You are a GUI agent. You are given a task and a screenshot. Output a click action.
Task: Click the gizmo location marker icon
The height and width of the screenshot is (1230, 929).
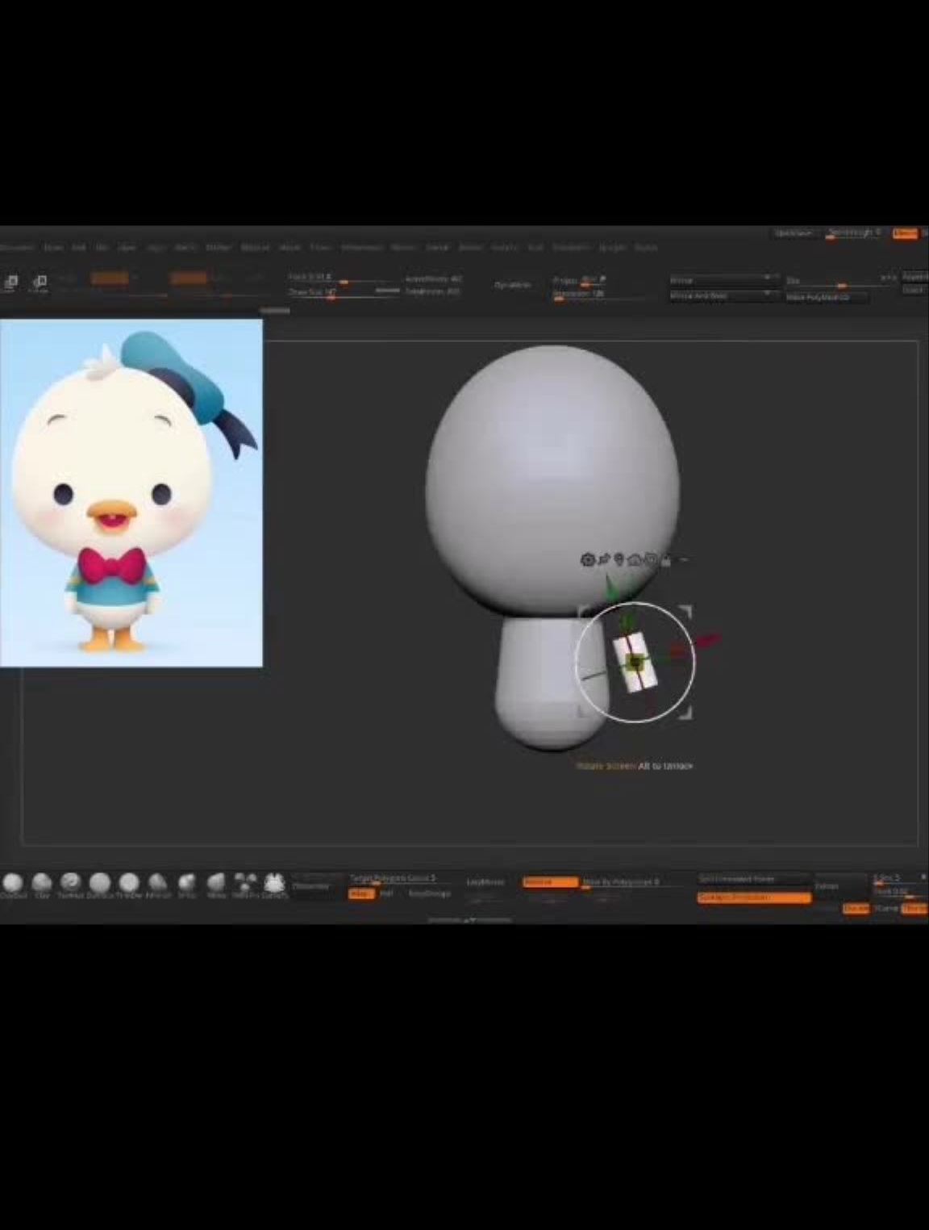(x=619, y=559)
